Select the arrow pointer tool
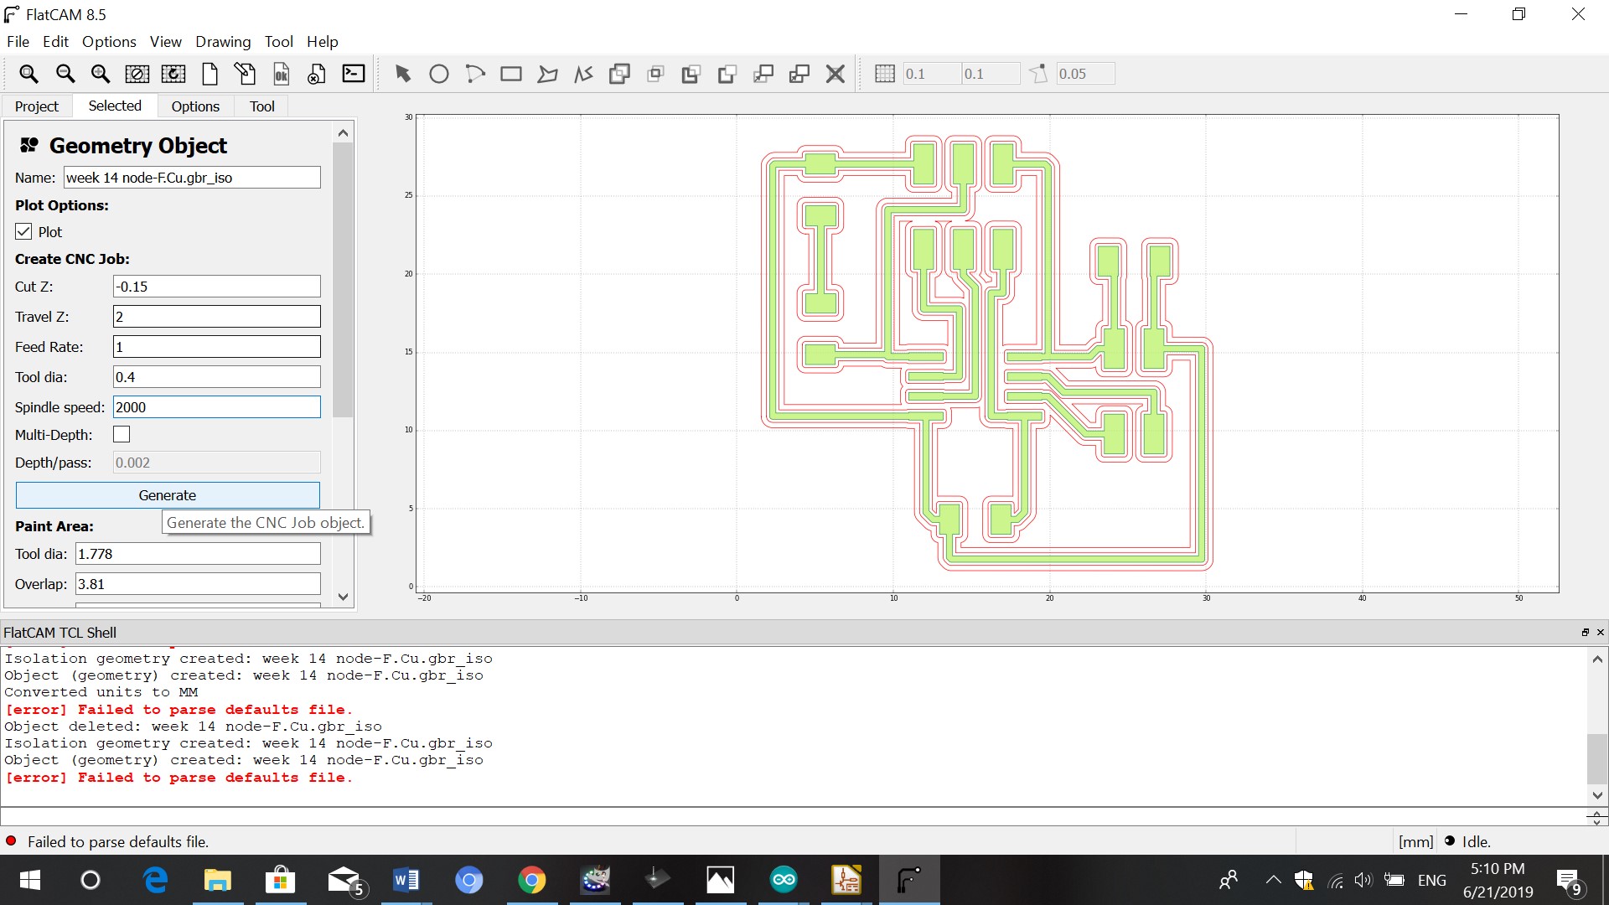Image resolution: width=1609 pixels, height=905 pixels. (402, 74)
